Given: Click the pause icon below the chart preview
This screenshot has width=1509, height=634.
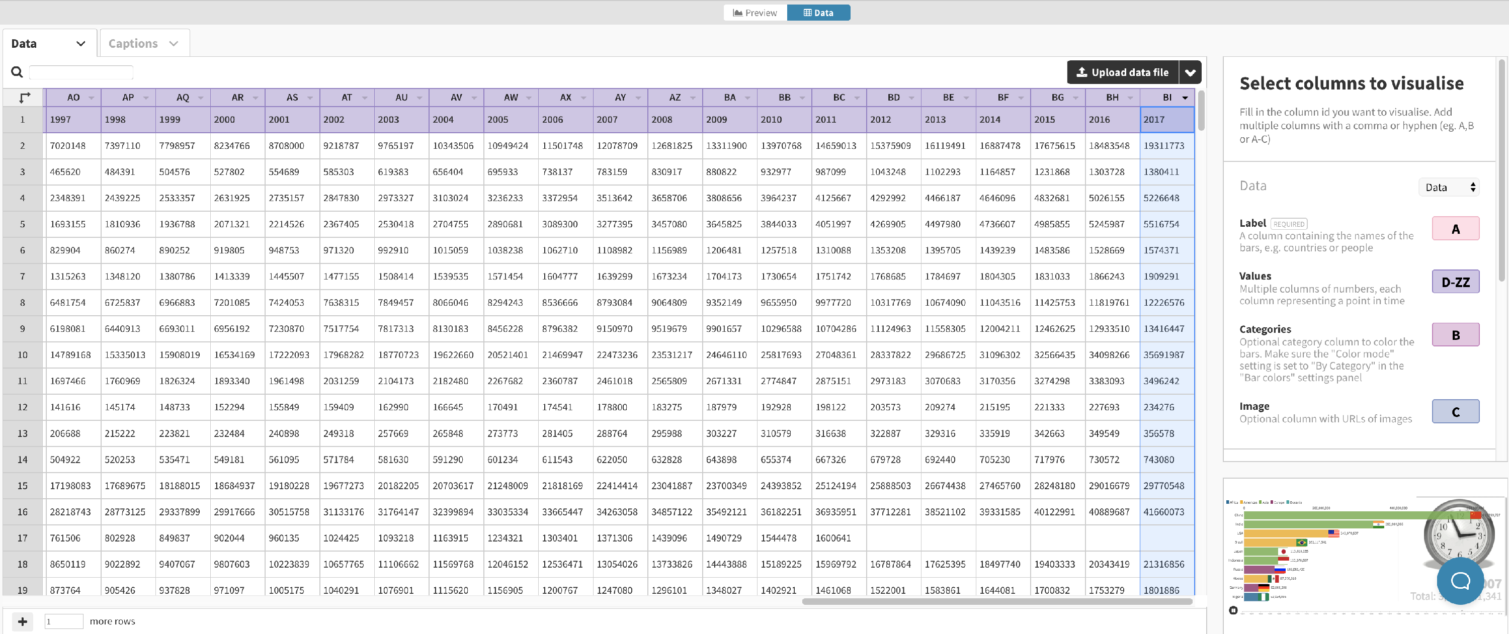Looking at the screenshot, I should pos(1233,609).
